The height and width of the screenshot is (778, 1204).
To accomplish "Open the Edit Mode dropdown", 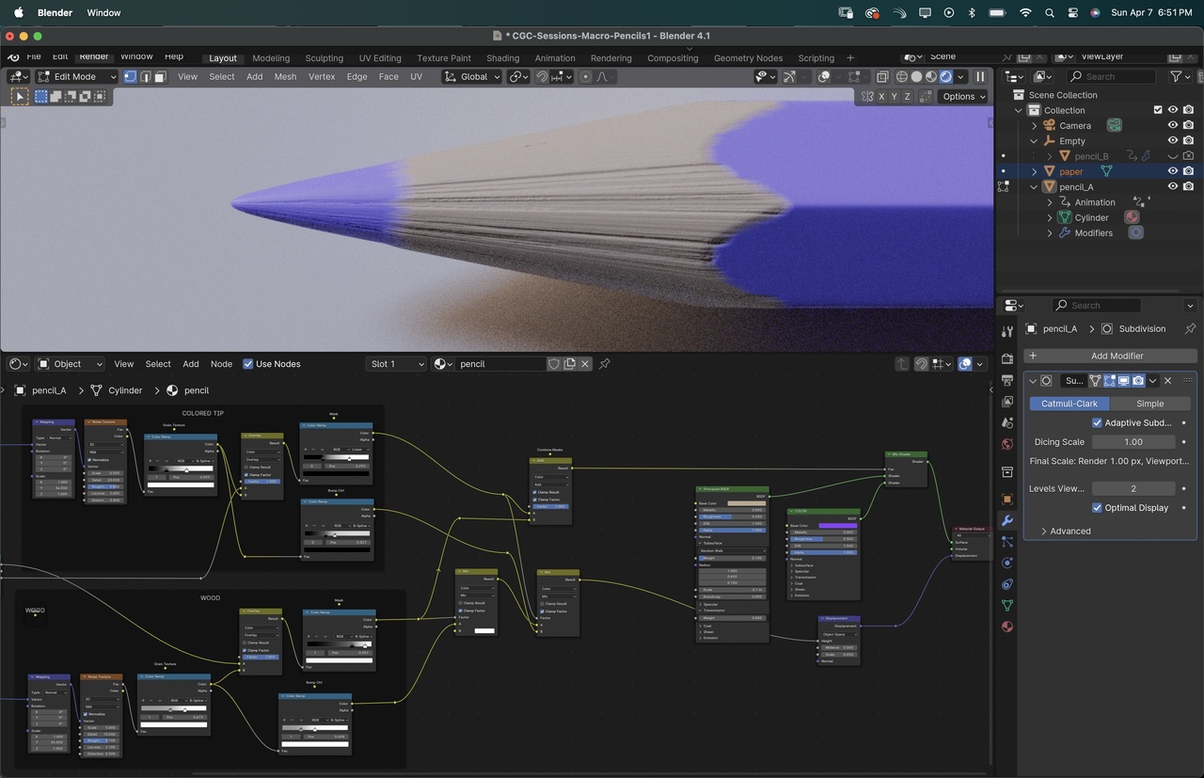I will 75,77.
